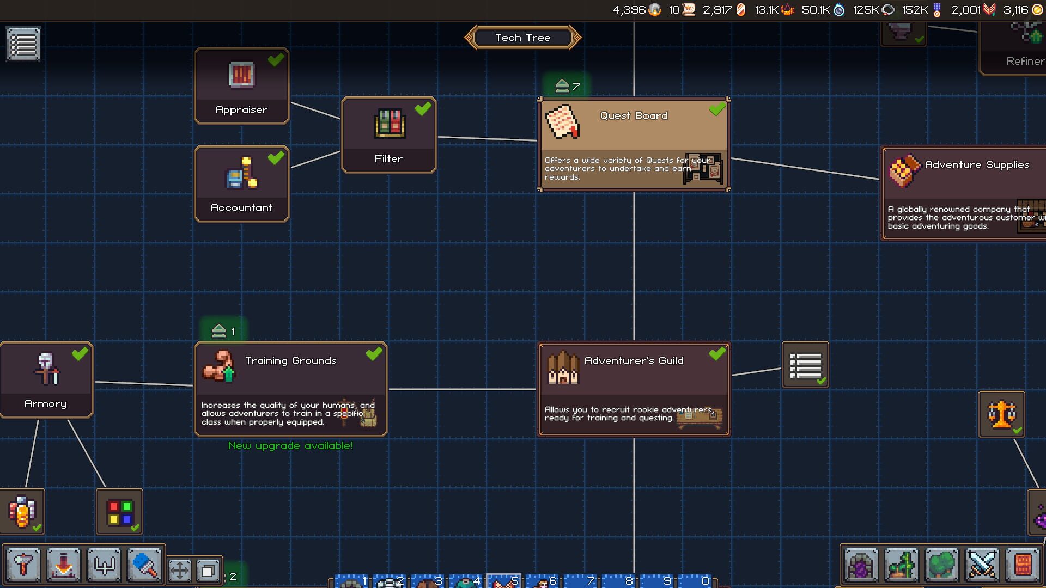Open the Quest Board node
Image resolution: width=1046 pixels, height=588 pixels.
(x=634, y=144)
